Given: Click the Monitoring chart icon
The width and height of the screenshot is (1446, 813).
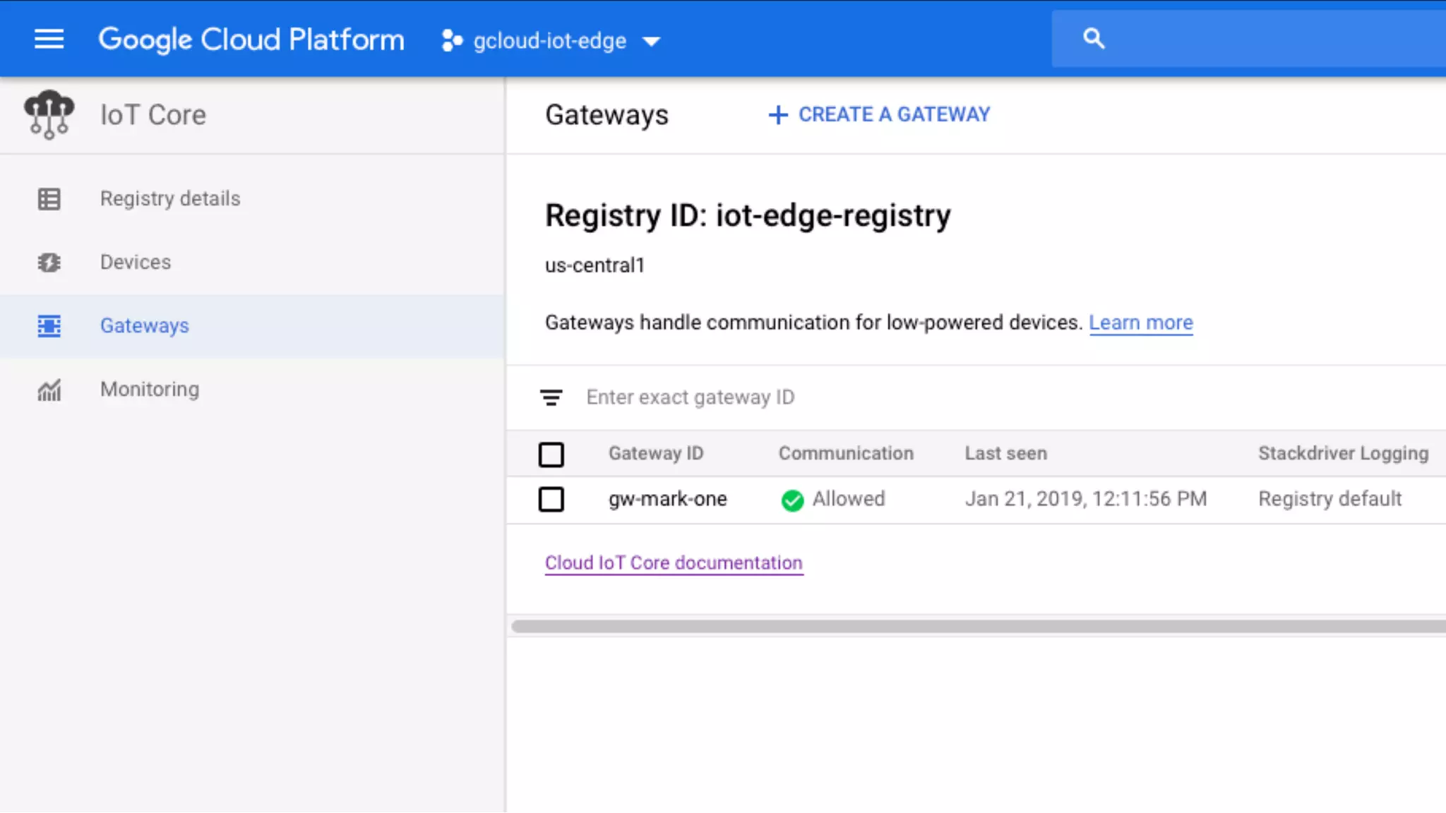Looking at the screenshot, I should pyautogui.click(x=49, y=390).
